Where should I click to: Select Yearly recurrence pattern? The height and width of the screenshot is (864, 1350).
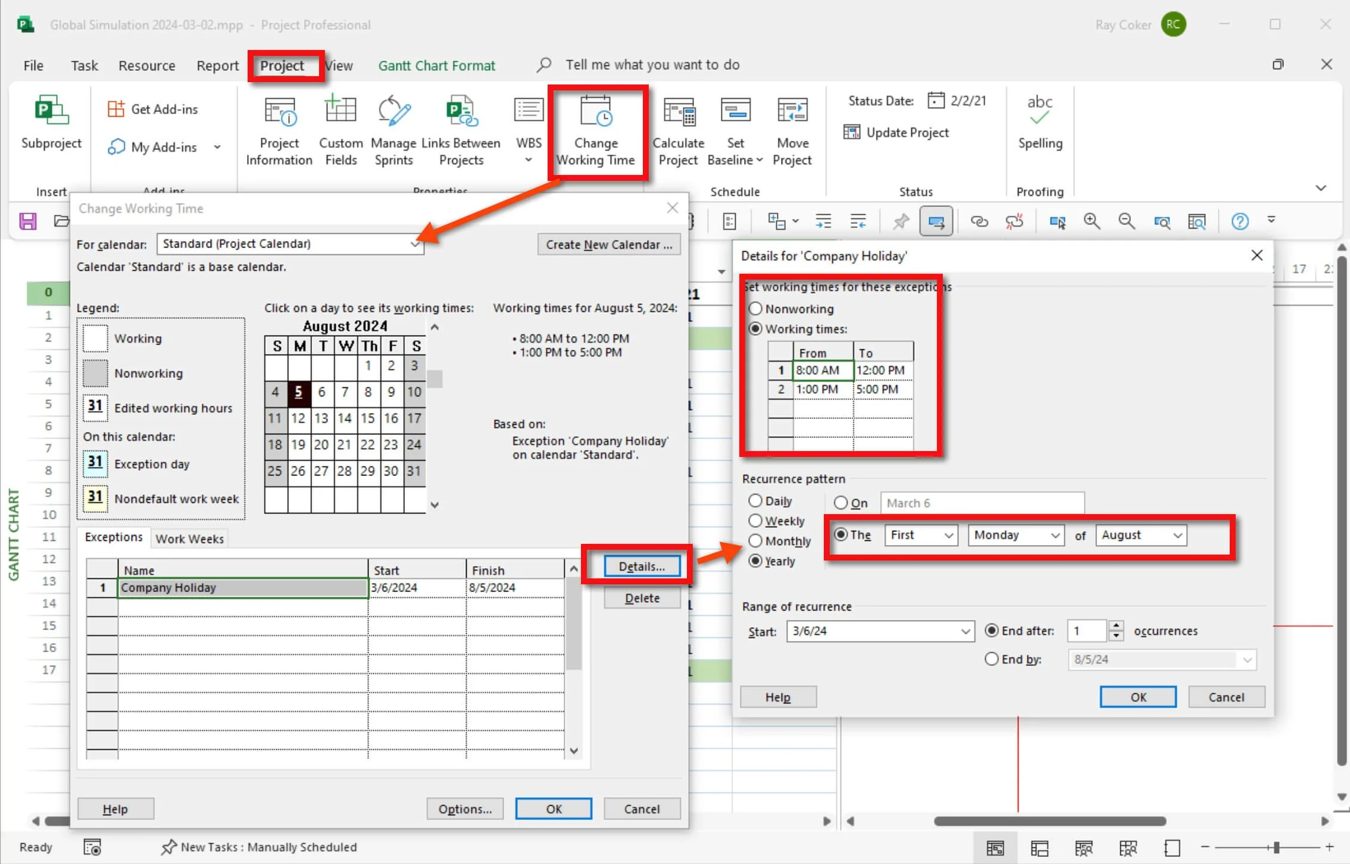[x=755, y=561]
